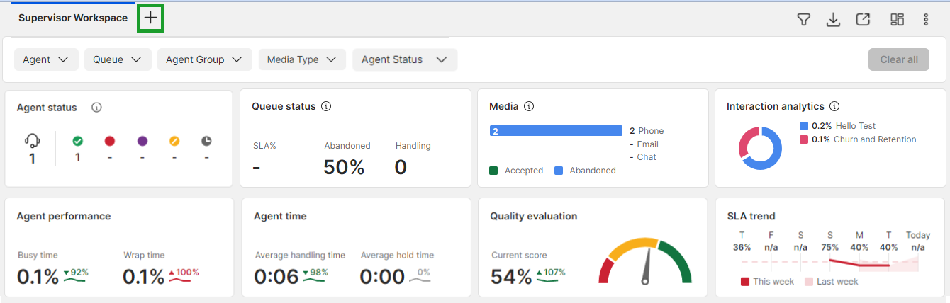The height and width of the screenshot is (303, 950).
Task: Expand the Media Type dropdown
Action: (302, 59)
